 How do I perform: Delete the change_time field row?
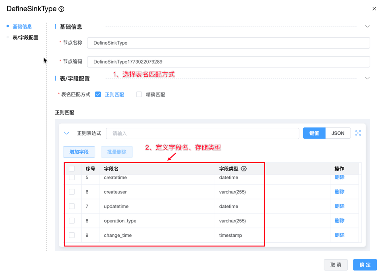pos(339,235)
